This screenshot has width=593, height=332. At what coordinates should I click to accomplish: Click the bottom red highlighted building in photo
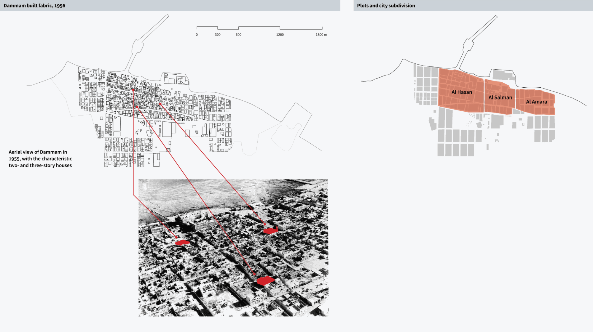tap(265, 280)
